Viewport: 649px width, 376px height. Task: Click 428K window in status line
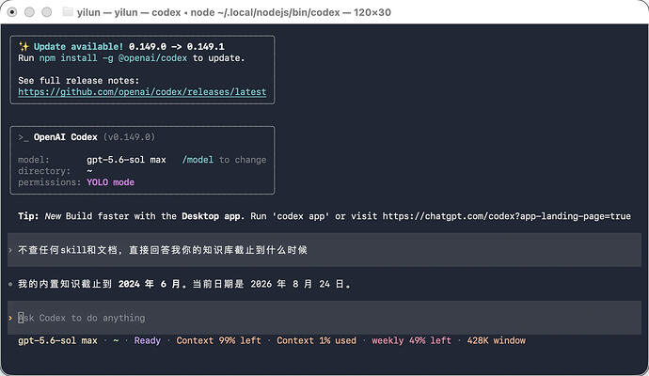coord(497,341)
